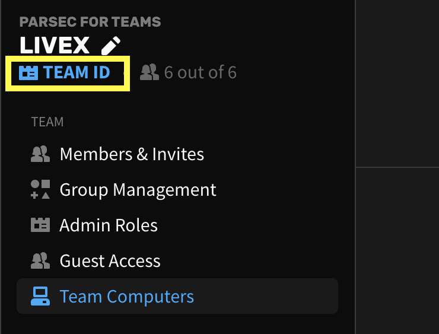The image size is (439, 334).
Task: Click the empty pane right of the sidebar
Action: [397, 249]
